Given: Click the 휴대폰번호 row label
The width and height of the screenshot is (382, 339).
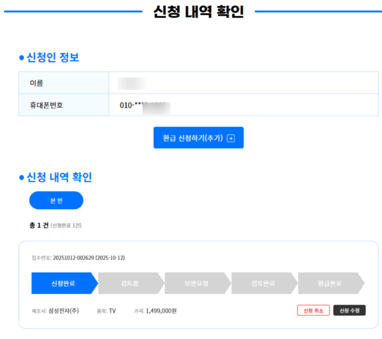Looking at the screenshot, I should tap(46, 105).
